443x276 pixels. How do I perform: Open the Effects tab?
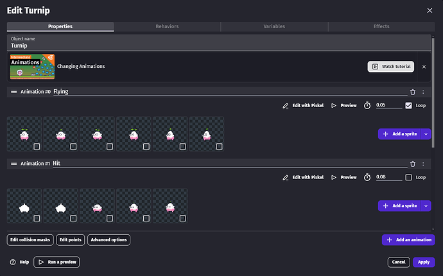coord(381,26)
